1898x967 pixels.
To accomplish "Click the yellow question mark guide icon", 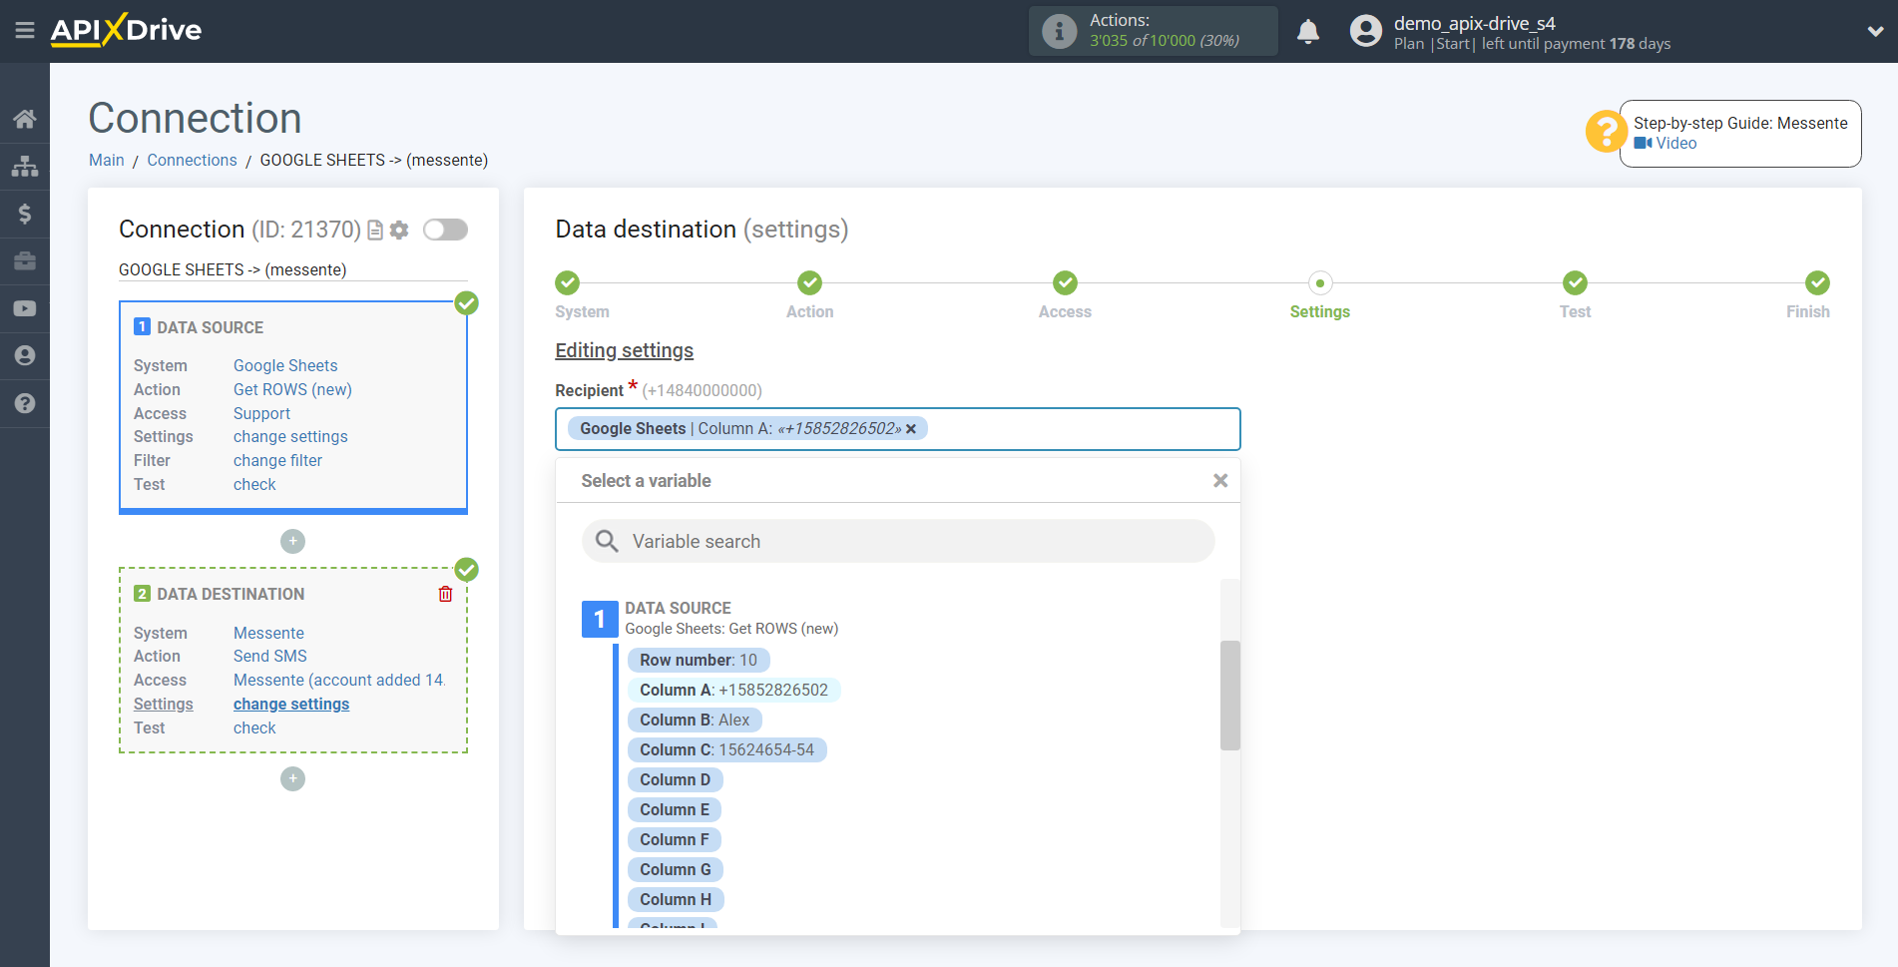I will 1606,132.
